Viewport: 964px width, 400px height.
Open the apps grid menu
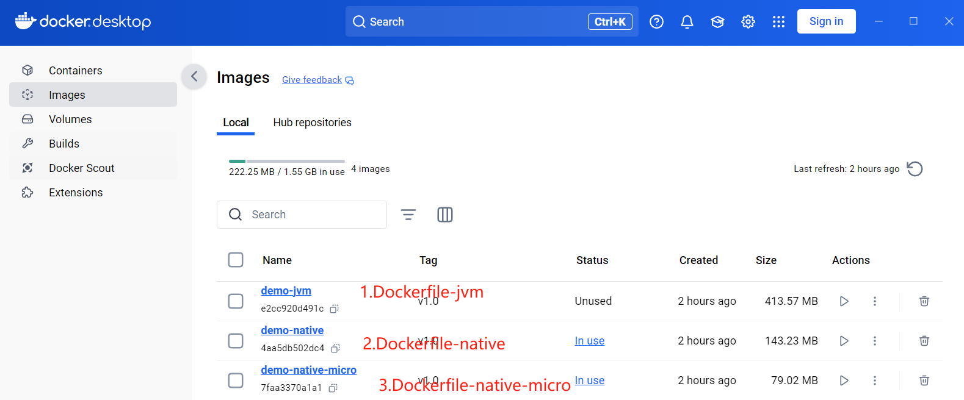pos(778,22)
